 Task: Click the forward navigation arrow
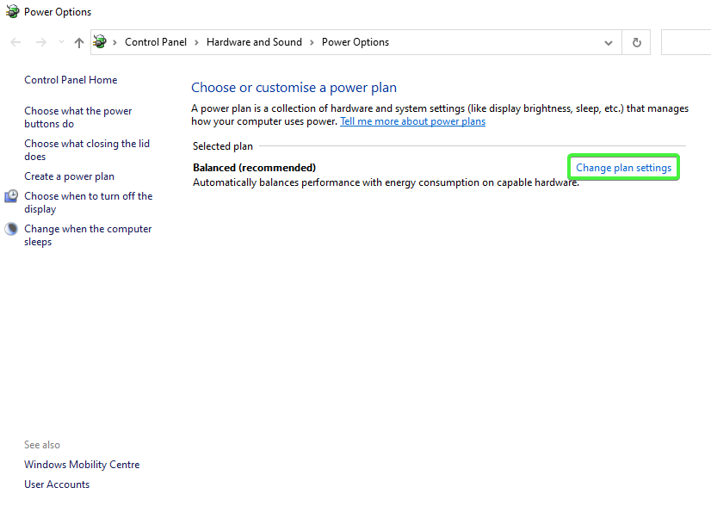tap(40, 41)
